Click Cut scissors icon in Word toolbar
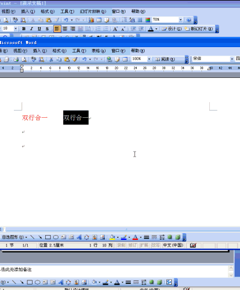This screenshot has height=290, width=240. pyautogui.click(x=51, y=59)
